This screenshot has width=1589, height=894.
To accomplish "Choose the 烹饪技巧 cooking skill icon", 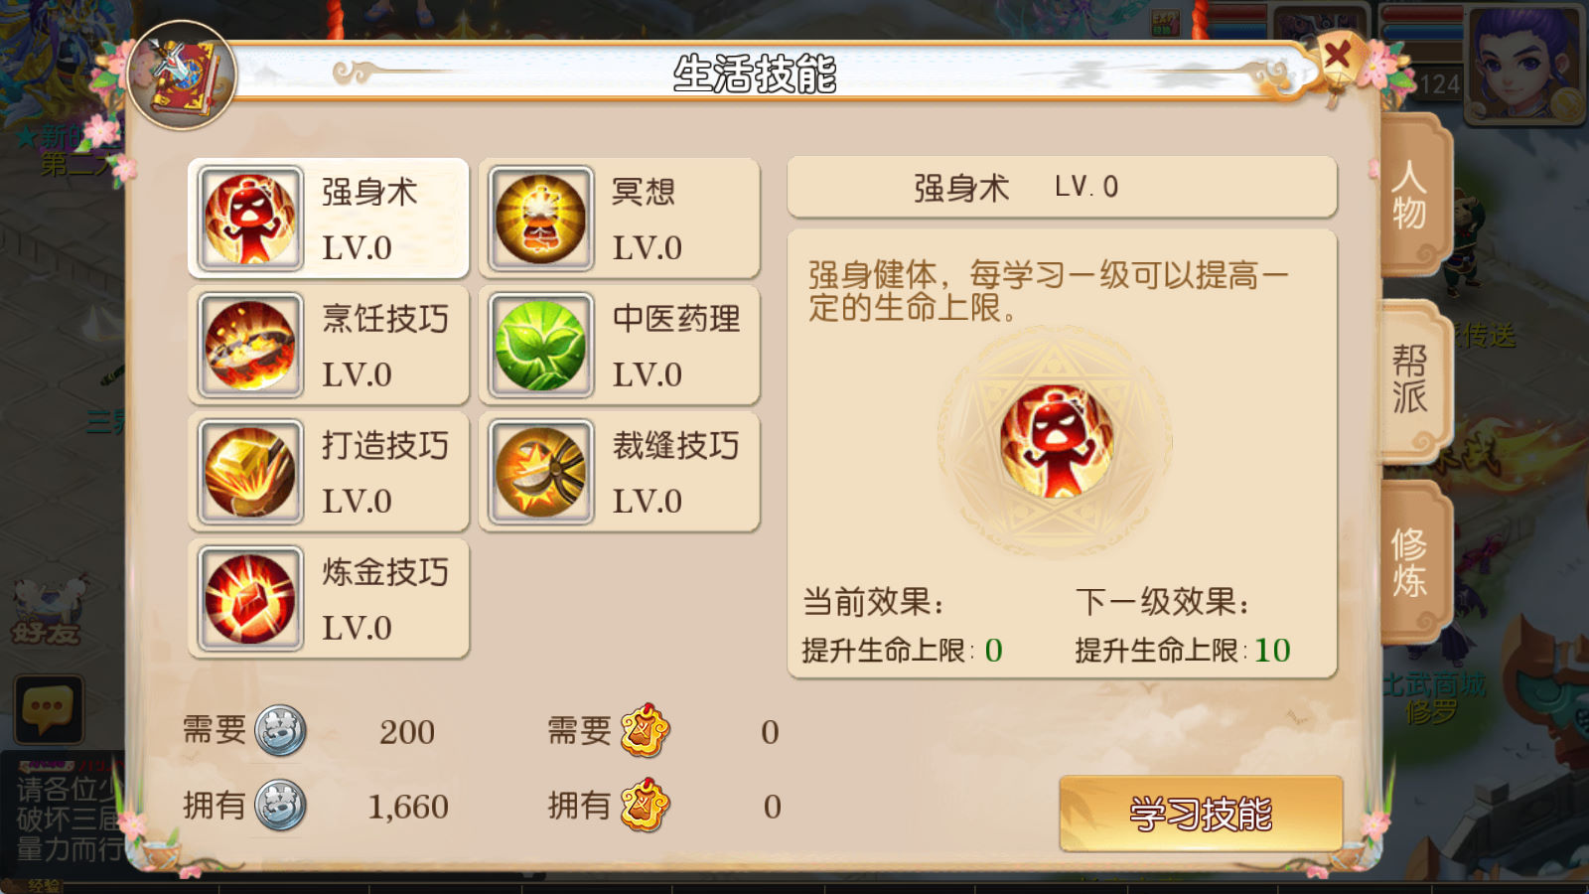I will pos(250,346).
